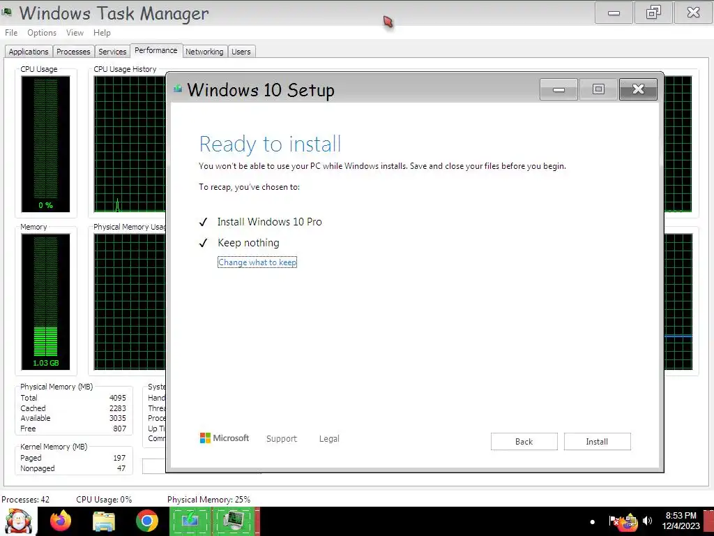The height and width of the screenshot is (536, 714).
Task: Click the Nonpaged kernel memory value 47
Action: click(121, 468)
